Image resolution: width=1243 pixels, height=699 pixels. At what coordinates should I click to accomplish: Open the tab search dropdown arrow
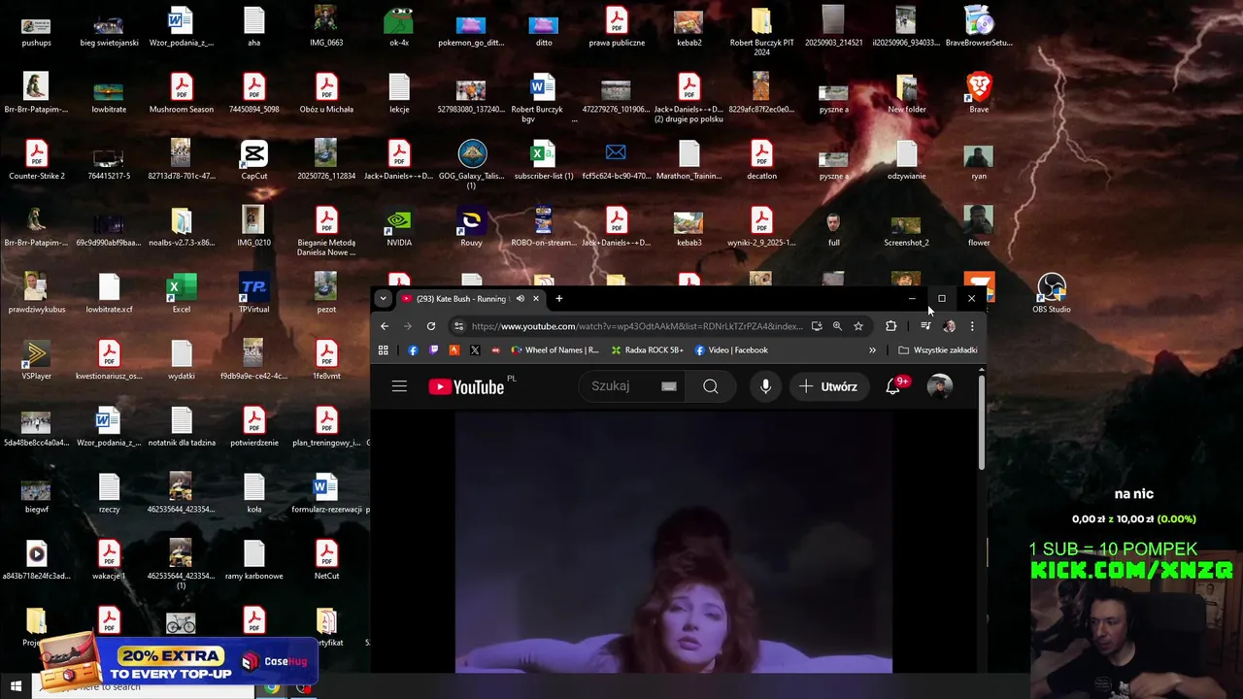(384, 299)
